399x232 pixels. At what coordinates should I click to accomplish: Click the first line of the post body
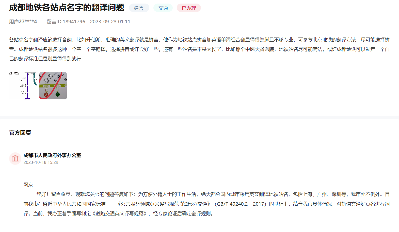[199, 40]
